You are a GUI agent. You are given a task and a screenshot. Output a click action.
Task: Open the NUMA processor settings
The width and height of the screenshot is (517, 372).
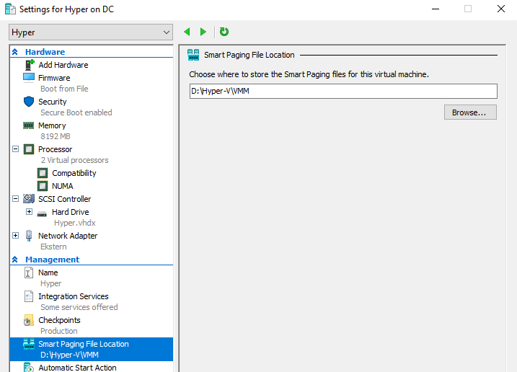62,186
